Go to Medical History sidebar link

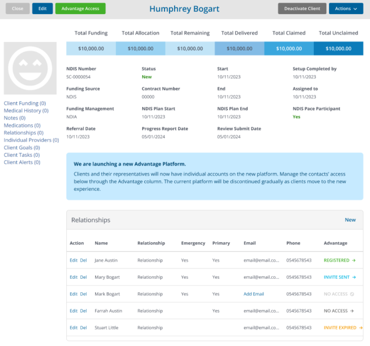coord(26,111)
